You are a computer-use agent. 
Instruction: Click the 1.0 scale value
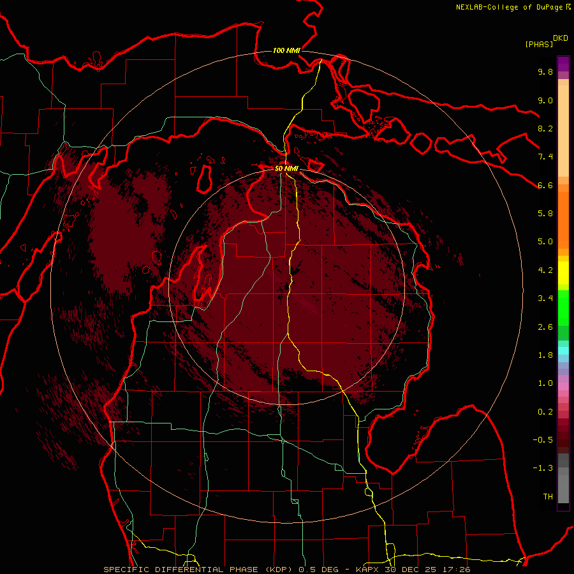click(545, 383)
